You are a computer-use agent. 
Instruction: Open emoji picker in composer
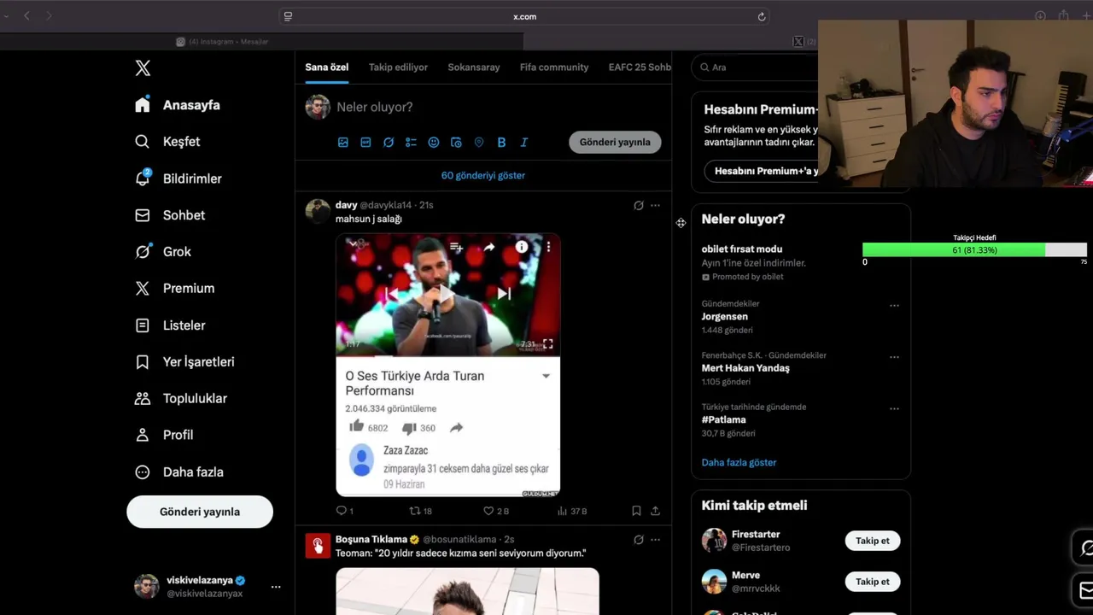pyautogui.click(x=434, y=143)
